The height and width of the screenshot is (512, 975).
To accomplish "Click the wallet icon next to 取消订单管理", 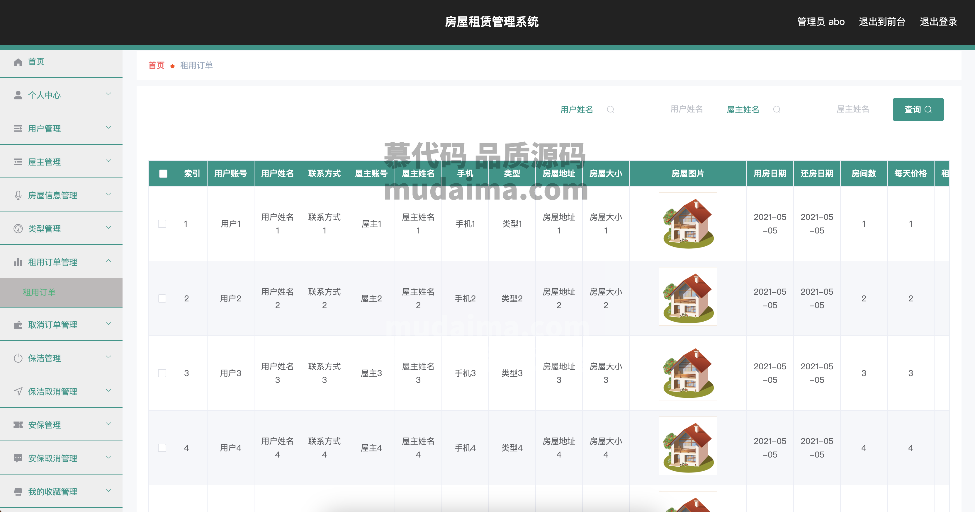I will 18,325.
